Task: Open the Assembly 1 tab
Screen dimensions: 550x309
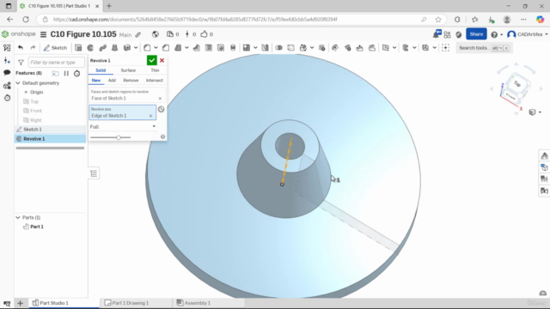Action: pos(193,303)
